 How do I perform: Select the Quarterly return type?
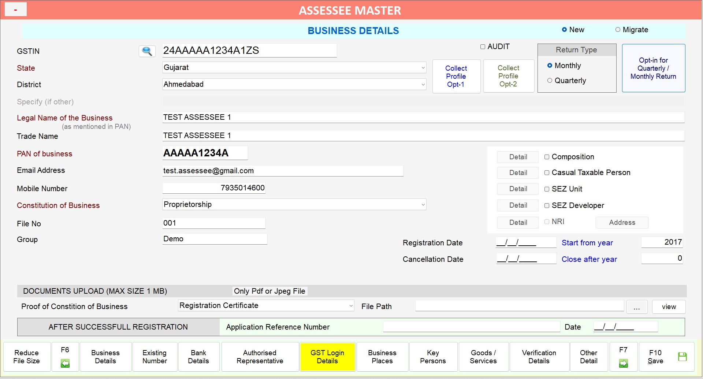pyautogui.click(x=550, y=81)
